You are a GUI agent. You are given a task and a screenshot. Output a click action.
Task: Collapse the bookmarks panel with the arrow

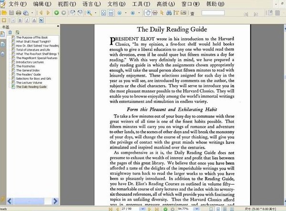[x=58, y=26]
